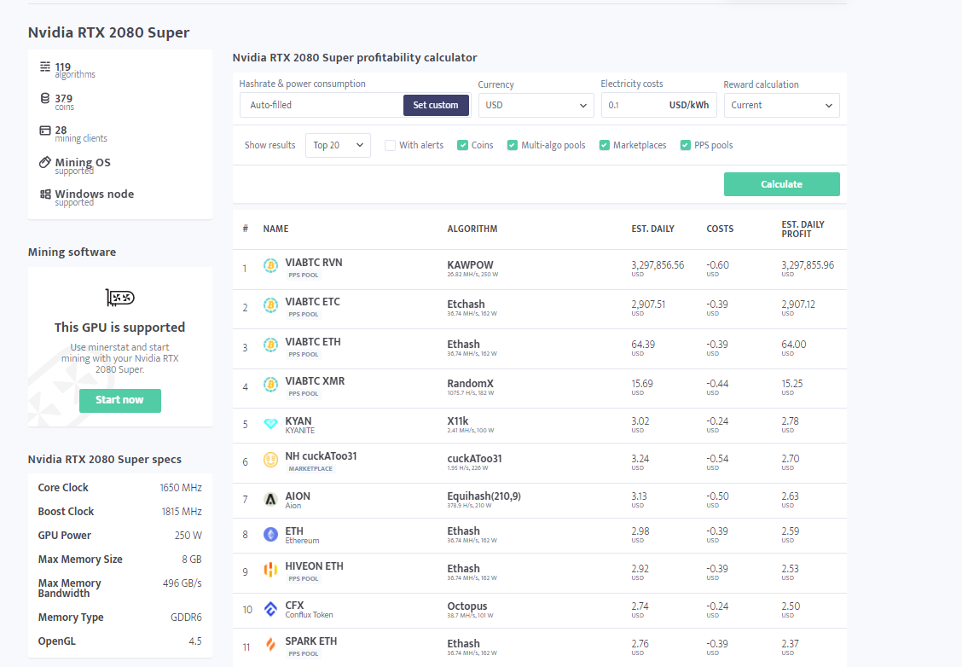Click the VIABTC XMR coin icon
962x667 pixels.
pos(270,385)
